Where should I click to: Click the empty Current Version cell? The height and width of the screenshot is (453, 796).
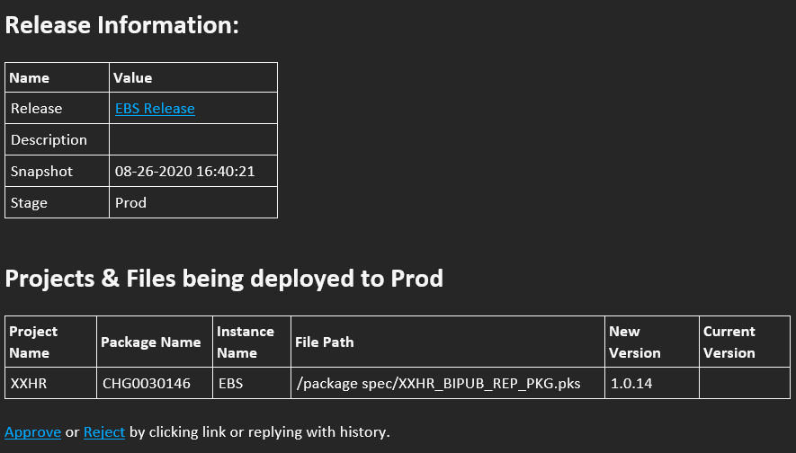[745, 383]
